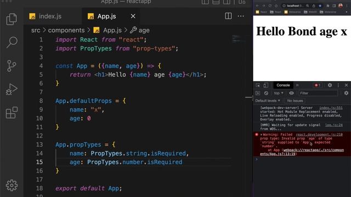Viewport: 351px width, 197px height.
Task: Click the console Filter field
Action: click(318, 93)
